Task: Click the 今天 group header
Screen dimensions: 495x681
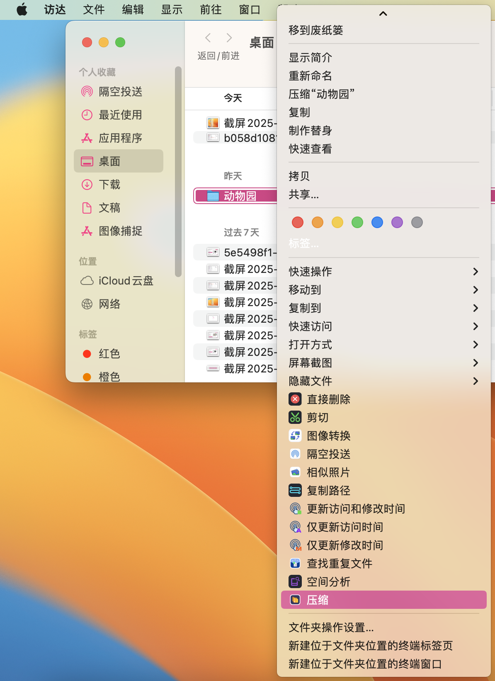Action: (x=233, y=98)
